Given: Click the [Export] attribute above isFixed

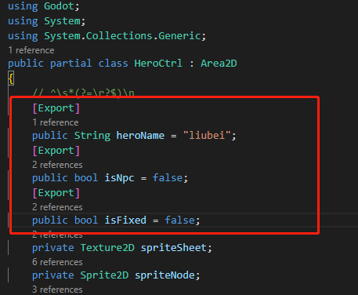Looking at the screenshot, I should click(x=56, y=193).
